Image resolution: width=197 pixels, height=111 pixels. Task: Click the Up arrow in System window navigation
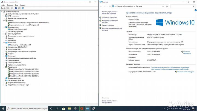[x=110, y=6]
